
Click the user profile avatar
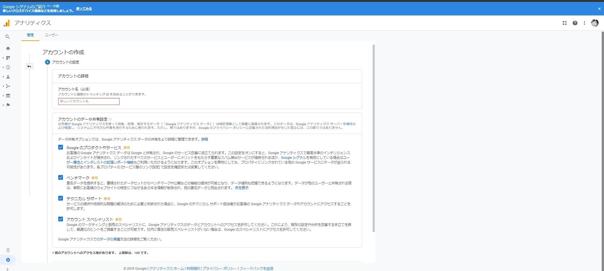point(595,23)
